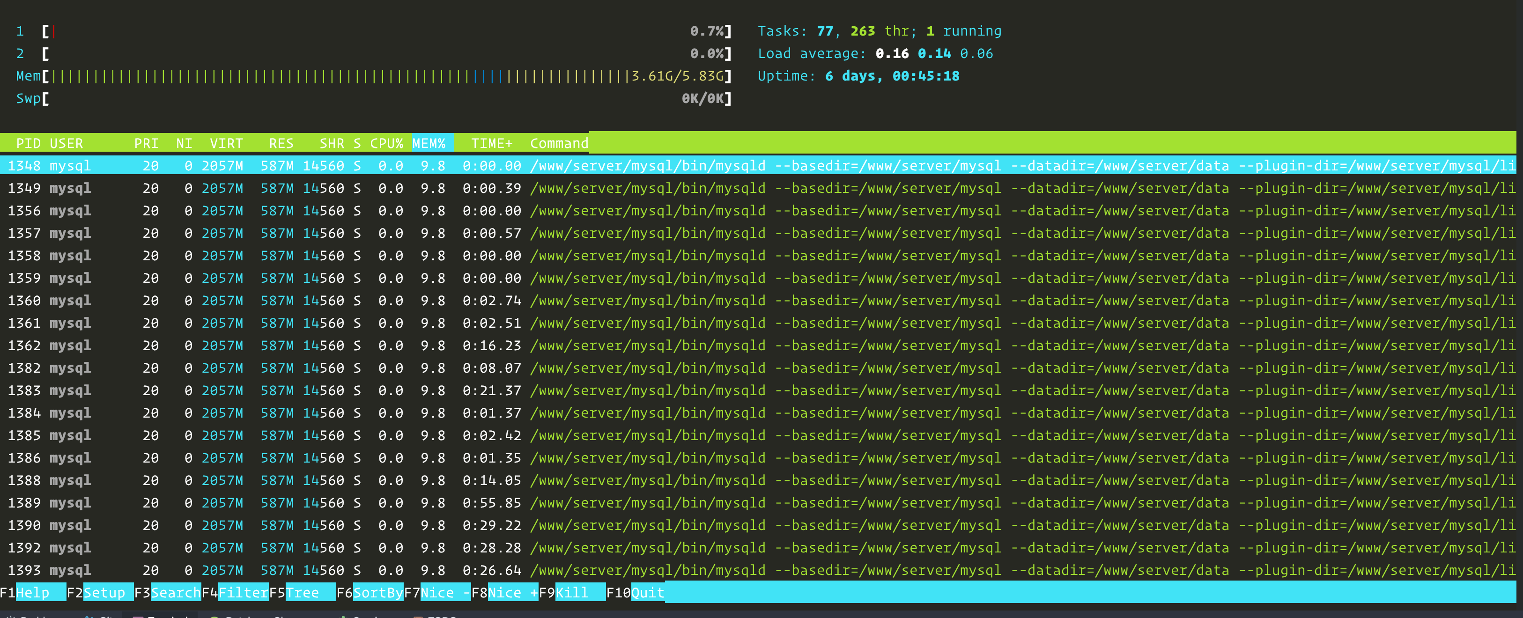The height and width of the screenshot is (618, 1523).
Task: Sort by the VIRT column header
Action: (x=226, y=144)
